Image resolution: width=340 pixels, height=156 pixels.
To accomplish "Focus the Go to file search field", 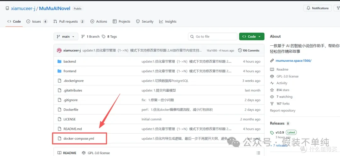I will (212, 37).
